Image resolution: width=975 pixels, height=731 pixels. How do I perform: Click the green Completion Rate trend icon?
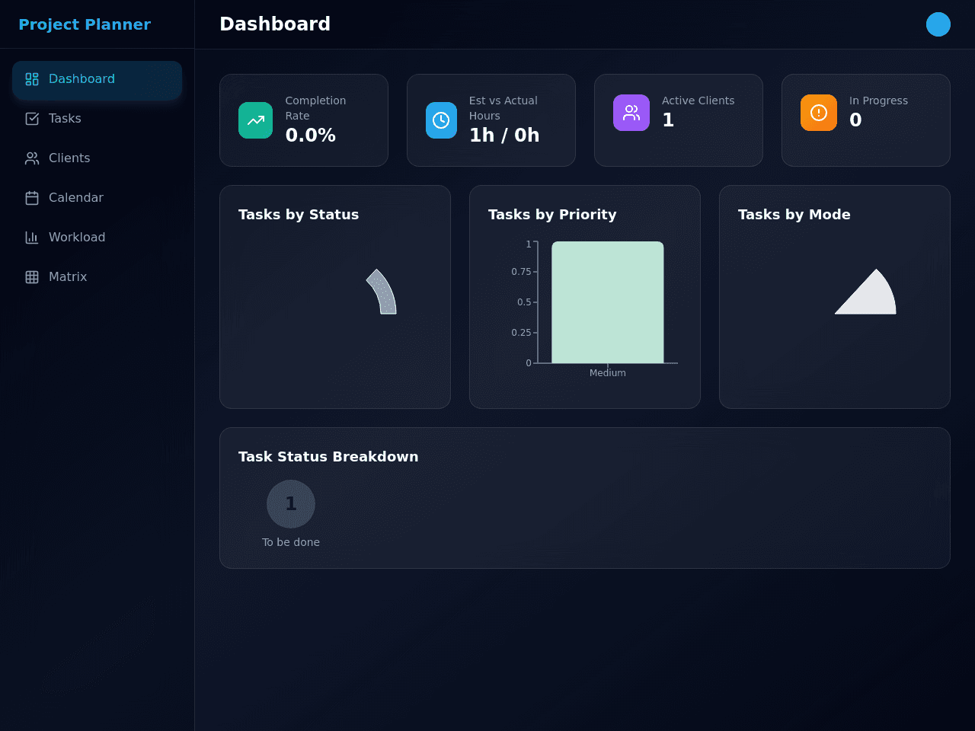pos(255,120)
